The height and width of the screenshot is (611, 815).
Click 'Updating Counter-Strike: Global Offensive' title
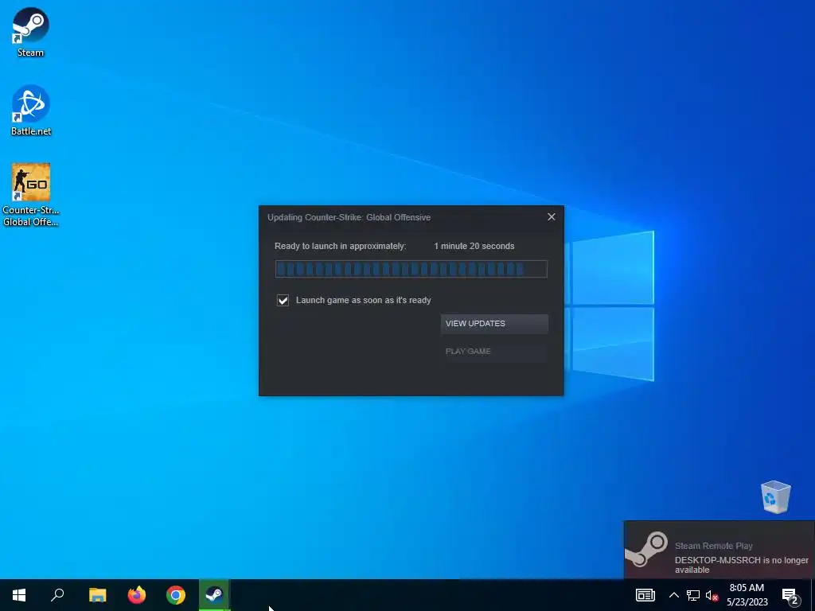coord(349,217)
